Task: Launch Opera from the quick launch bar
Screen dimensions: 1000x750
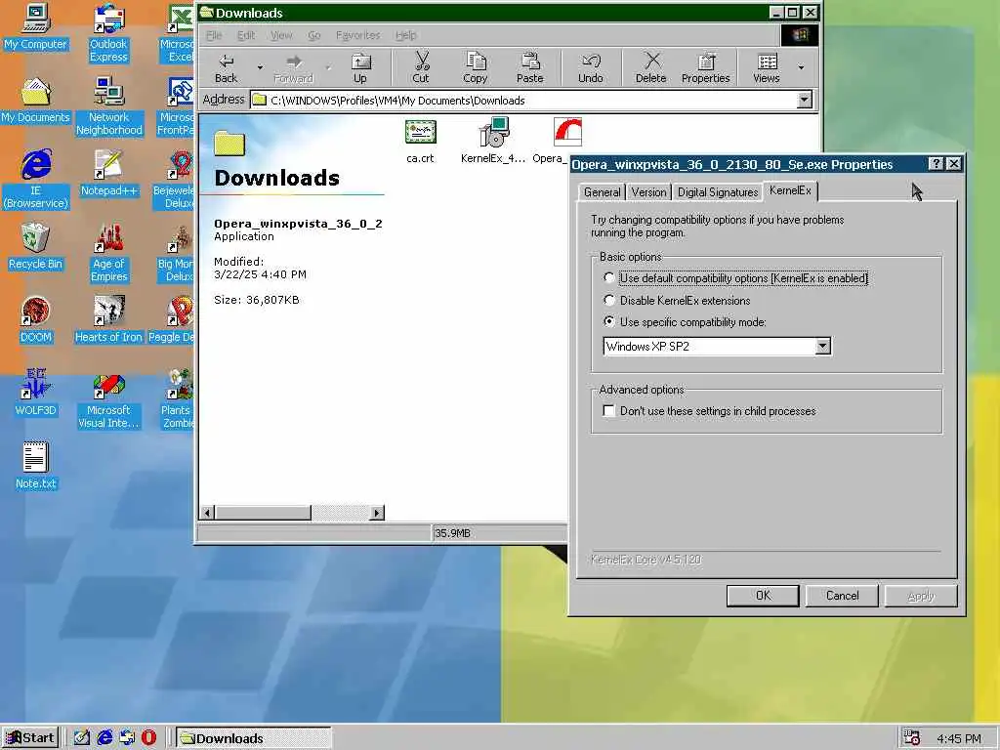Action: [x=148, y=737]
